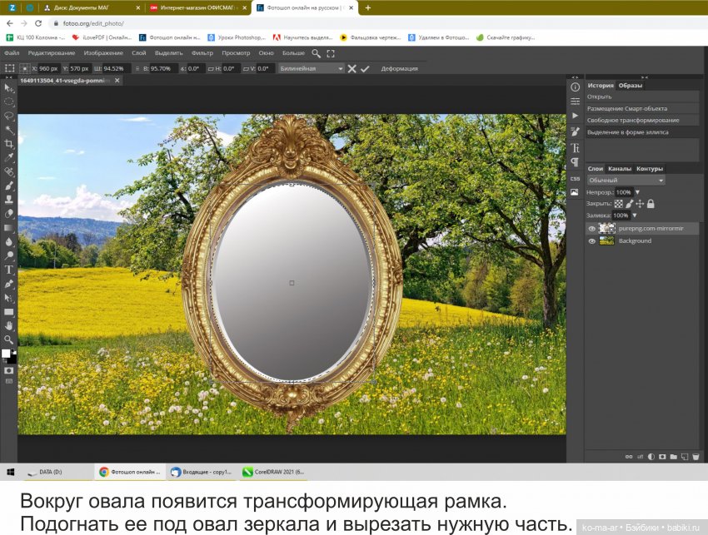Cancel transformation with the X icon
The width and height of the screenshot is (708, 535).
tap(352, 68)
